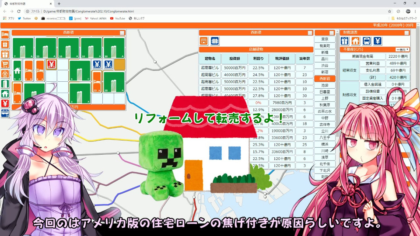Viewport: 420px width, 236px height.
Task: Open a new browser tab
Action: coord(59,4)
